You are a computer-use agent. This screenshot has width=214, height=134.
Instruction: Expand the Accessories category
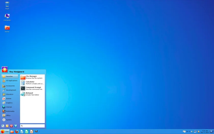click(x=10, y=86)
